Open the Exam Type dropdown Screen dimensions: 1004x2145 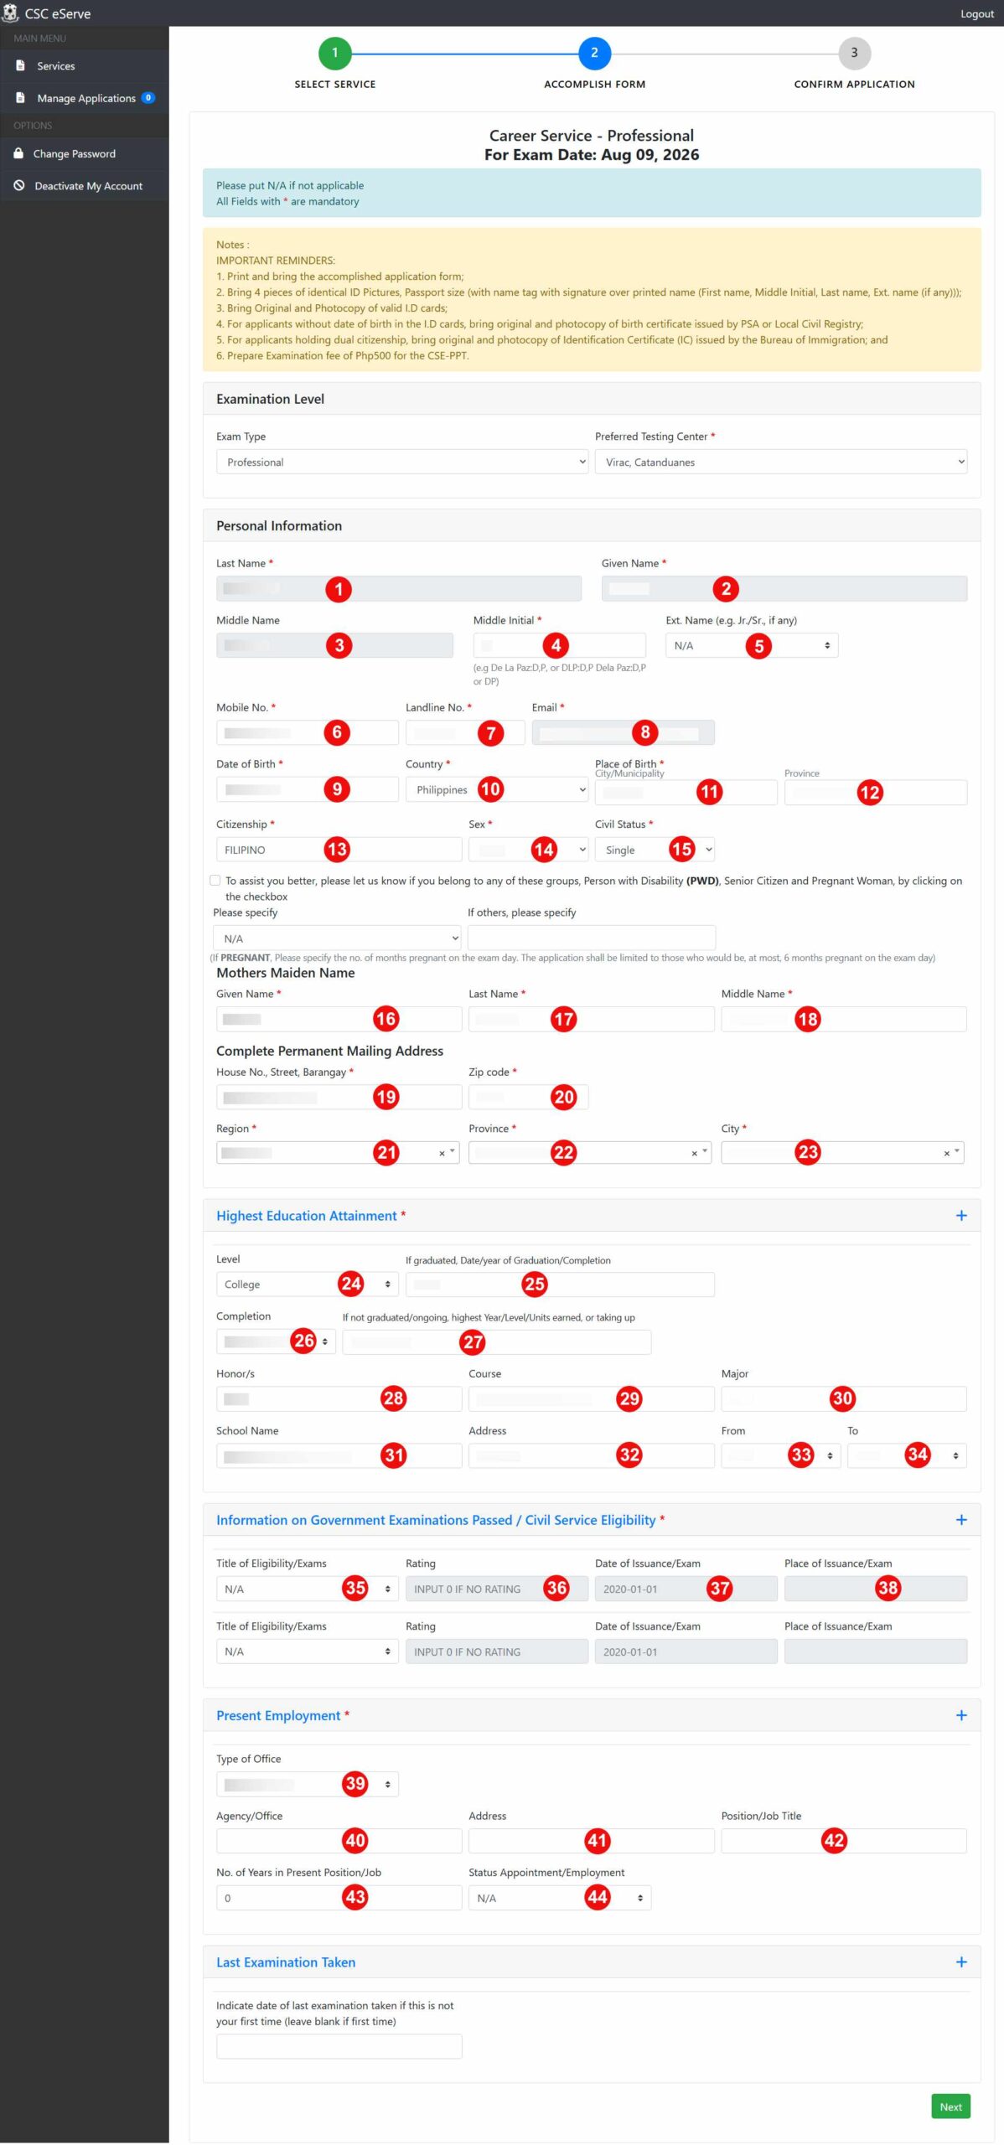[x=402, y=462]
